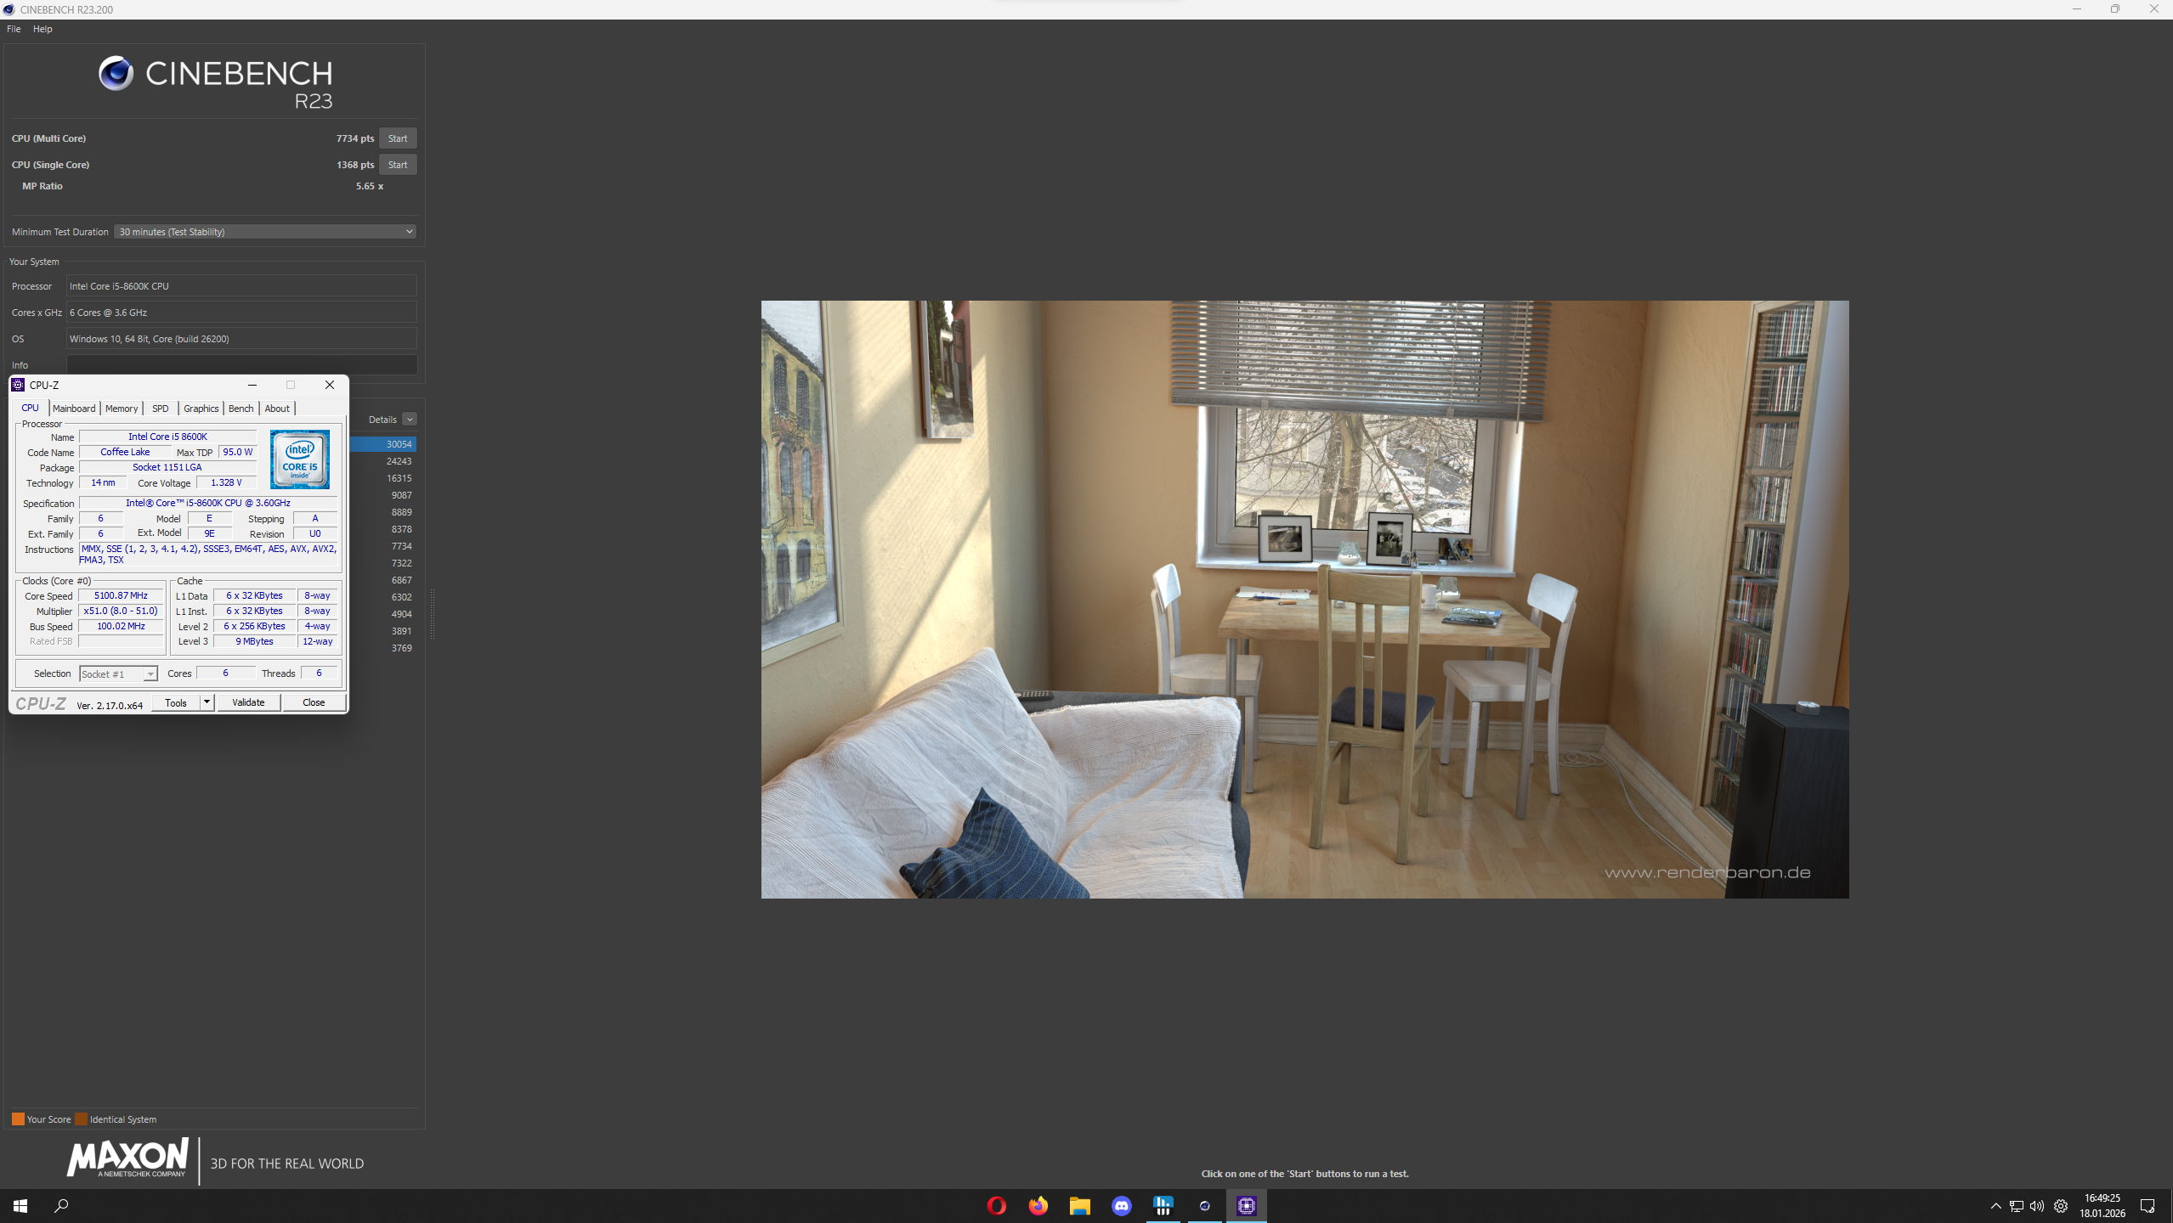Click Validate in CPU-Z
This screenshot has width=2173, height=1223.
tap(247, 702)
